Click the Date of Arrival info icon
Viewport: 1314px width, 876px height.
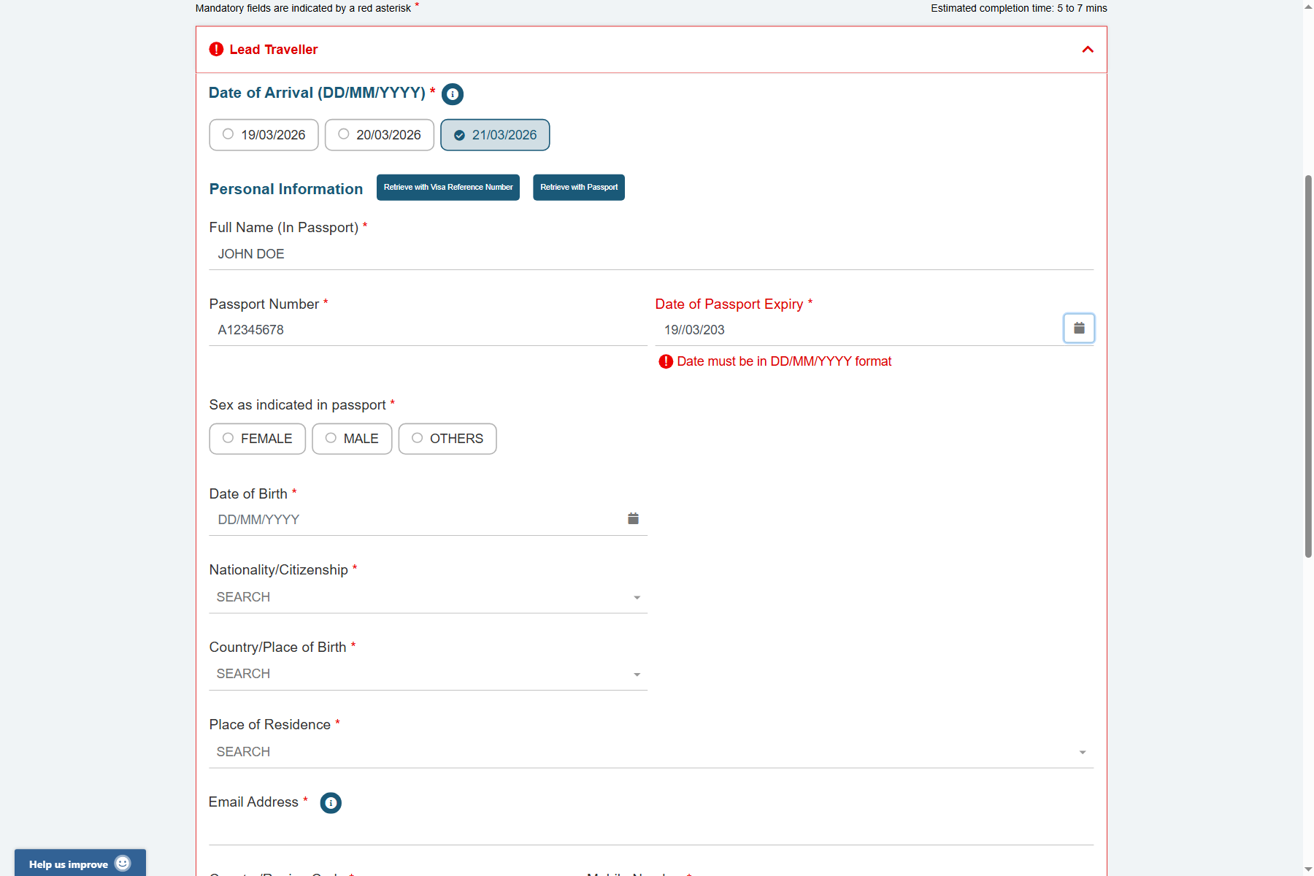coord(453,94)
